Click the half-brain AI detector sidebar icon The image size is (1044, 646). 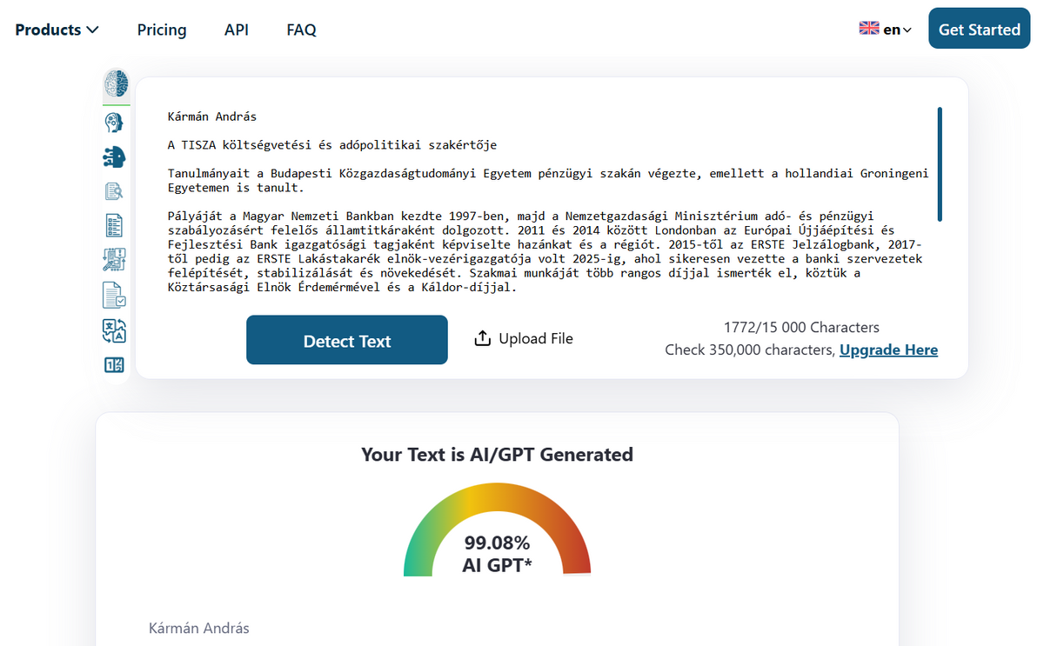(116, 84)
